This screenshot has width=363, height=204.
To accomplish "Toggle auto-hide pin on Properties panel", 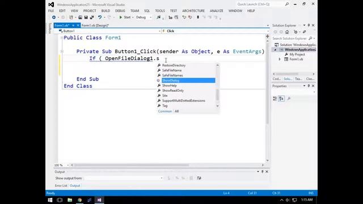I will pyautogui.click(x=309, y=86).
